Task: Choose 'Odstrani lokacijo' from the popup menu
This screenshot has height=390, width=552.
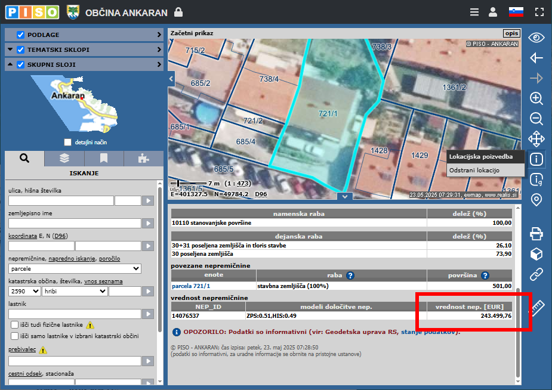Action: click(x=474, y=171)
